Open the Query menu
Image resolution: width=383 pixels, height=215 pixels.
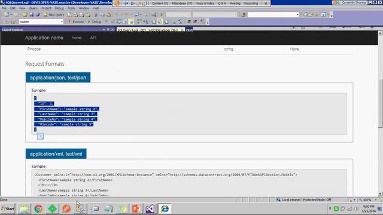pos(34,8)
